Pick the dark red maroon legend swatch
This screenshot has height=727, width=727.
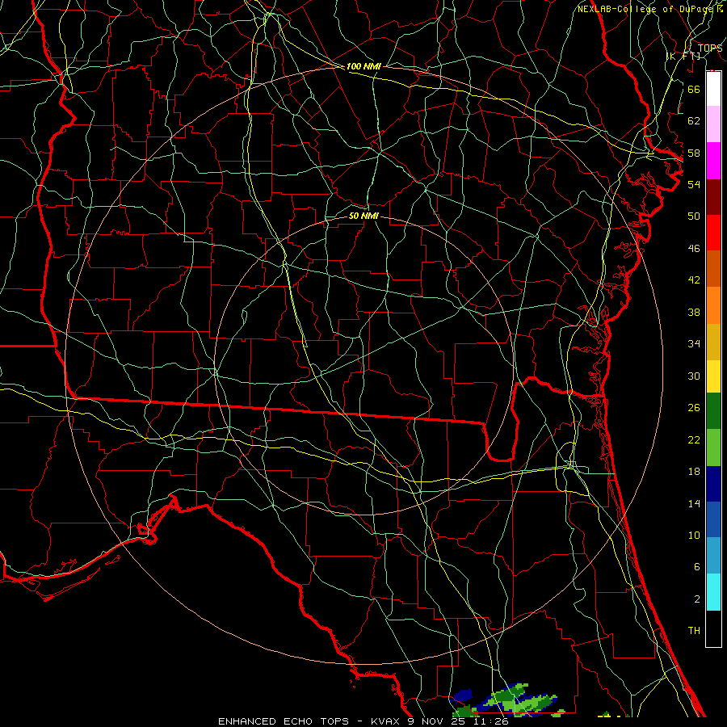coord(713,197)
